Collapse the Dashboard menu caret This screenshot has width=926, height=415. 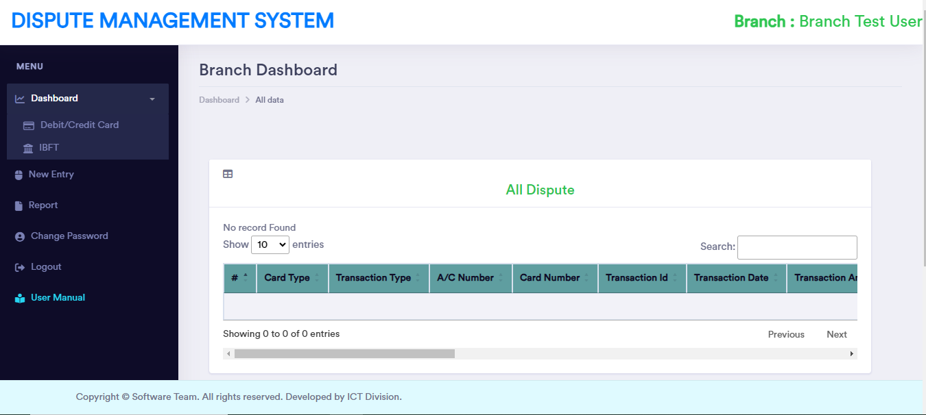click(152, 99)
